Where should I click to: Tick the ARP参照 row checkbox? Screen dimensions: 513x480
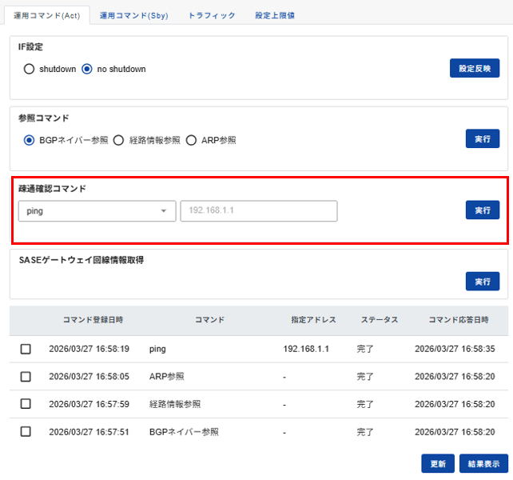(x=26, y=376)
